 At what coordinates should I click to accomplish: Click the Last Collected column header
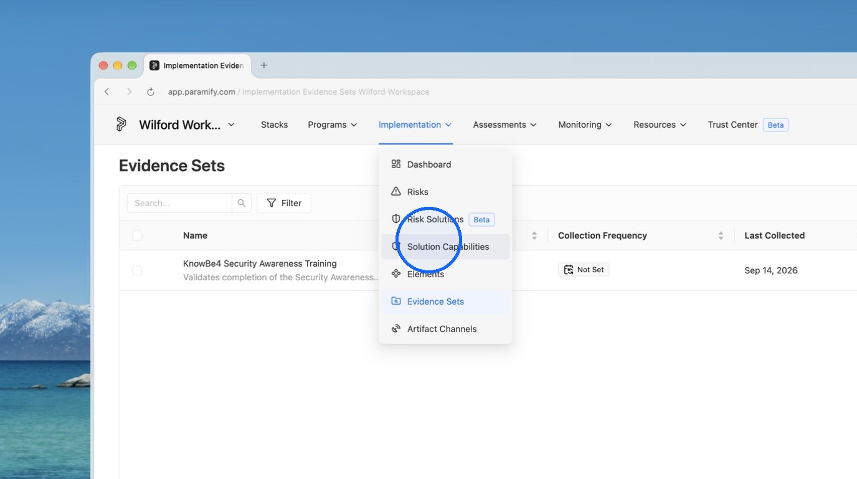[x=775, y=235]
